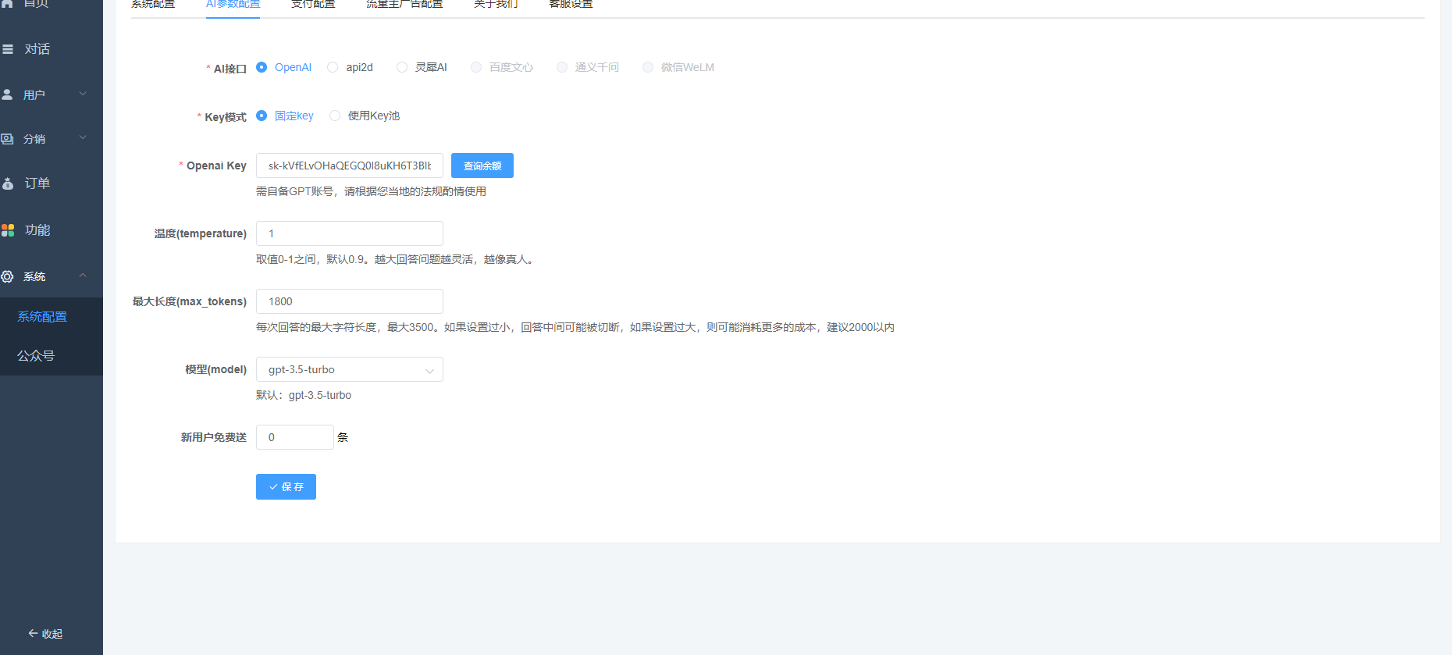Switch to the 支付配置 tab

click(x=313, y=5)
